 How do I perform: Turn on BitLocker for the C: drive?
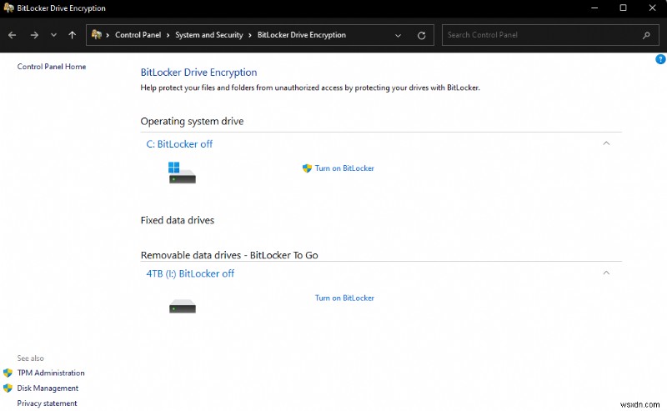(x=344, y=168)
